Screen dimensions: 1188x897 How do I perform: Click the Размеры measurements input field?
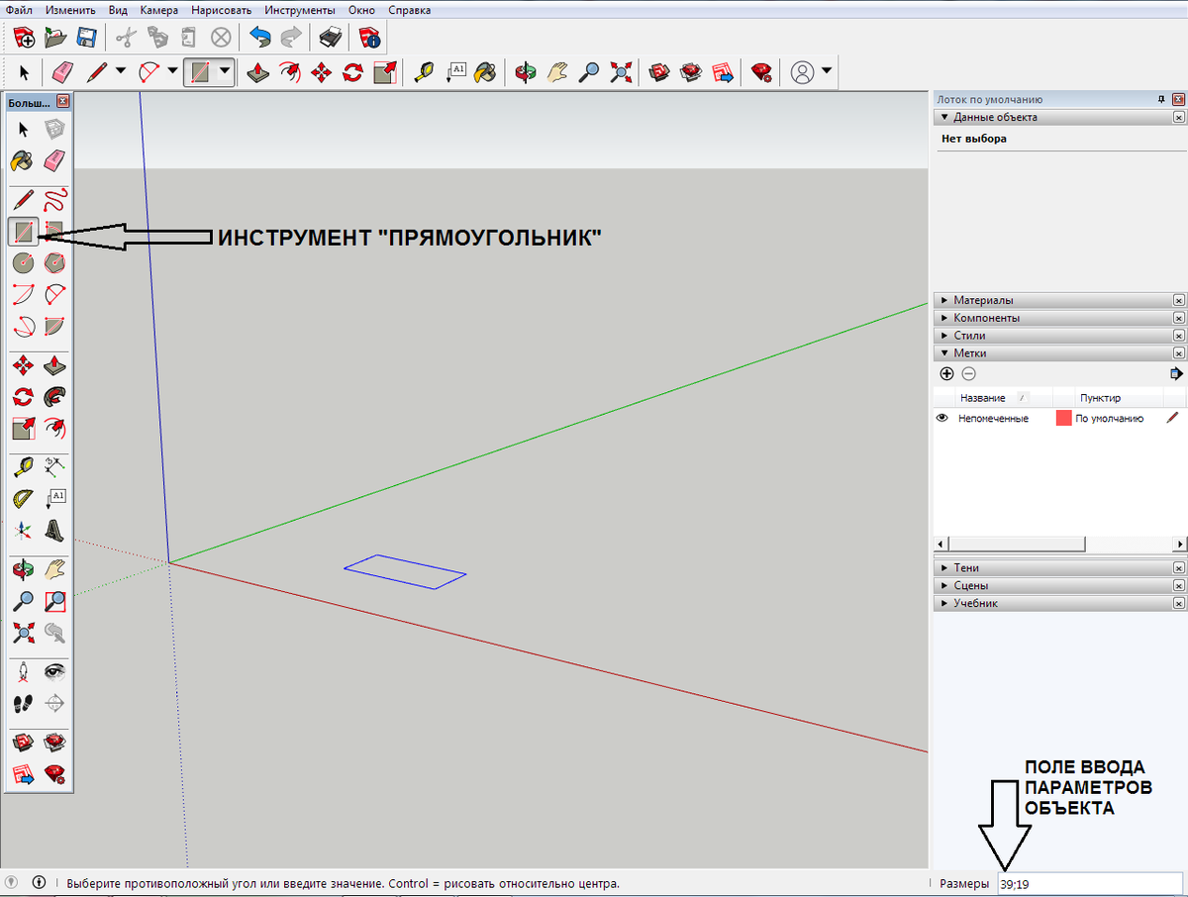pos(1089,884)
